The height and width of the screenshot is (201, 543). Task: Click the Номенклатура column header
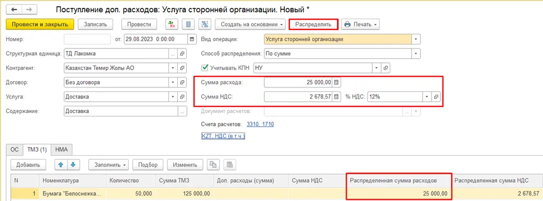pyautogui.click(x=72, y=180)
